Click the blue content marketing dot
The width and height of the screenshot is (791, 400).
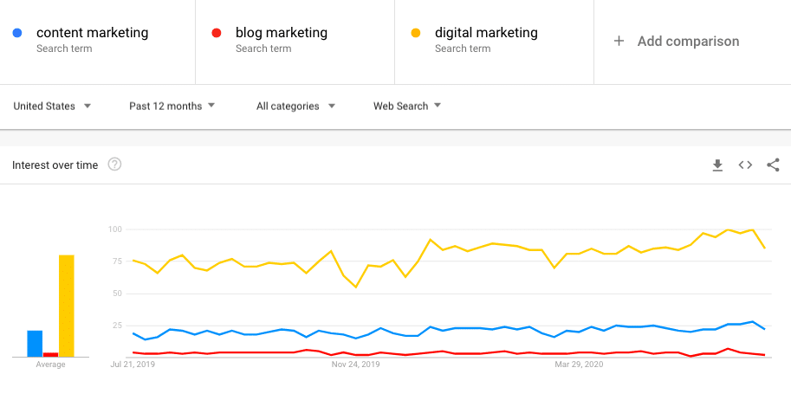[x=17, y=33]
